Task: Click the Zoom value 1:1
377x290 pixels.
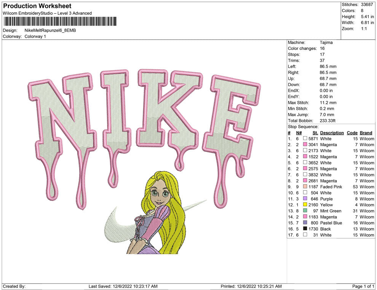Action: point(364,29)
